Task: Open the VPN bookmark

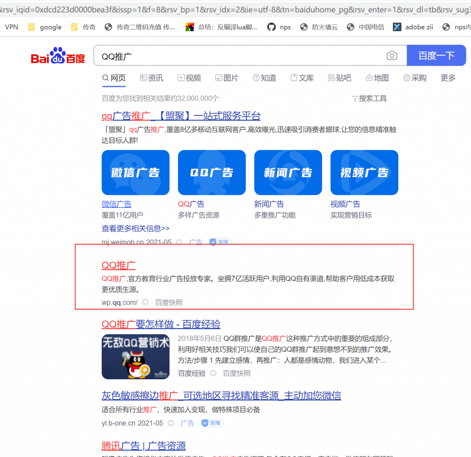Action: pos(11,27)
